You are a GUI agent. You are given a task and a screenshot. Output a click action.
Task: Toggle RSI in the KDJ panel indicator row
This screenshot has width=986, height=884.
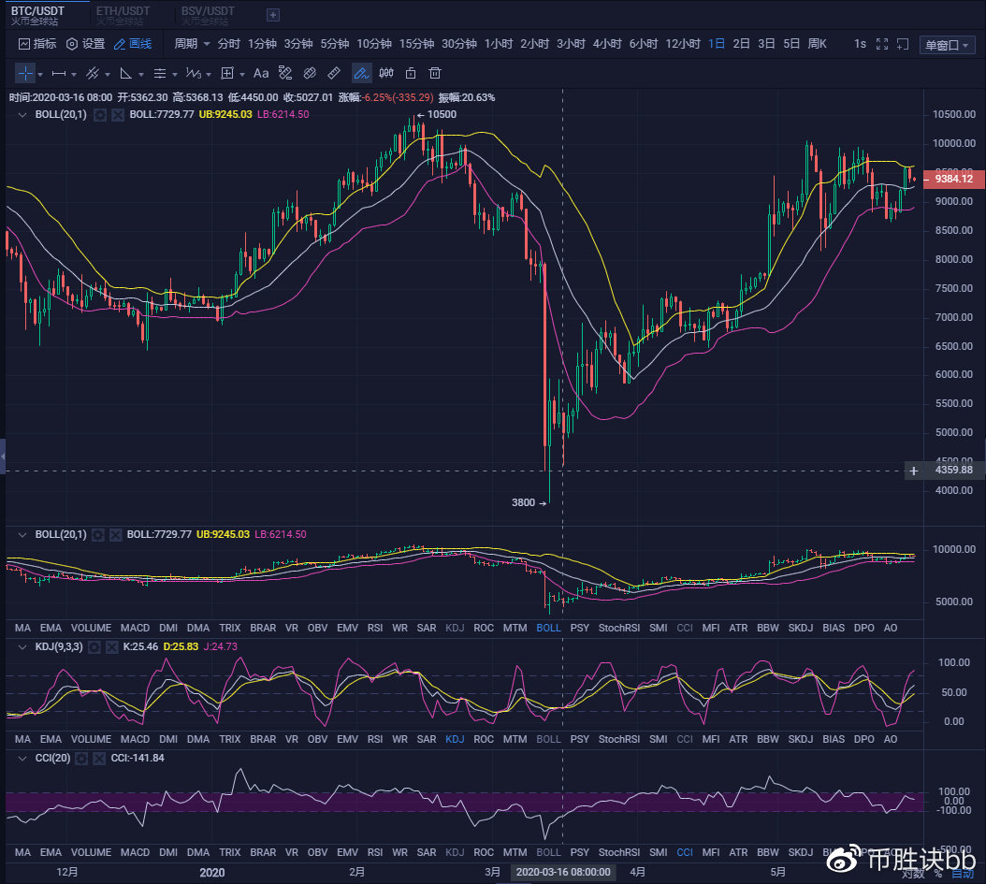pos(375,739)
